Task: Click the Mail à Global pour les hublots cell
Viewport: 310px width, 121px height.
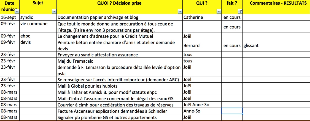Action: (120, 86)
